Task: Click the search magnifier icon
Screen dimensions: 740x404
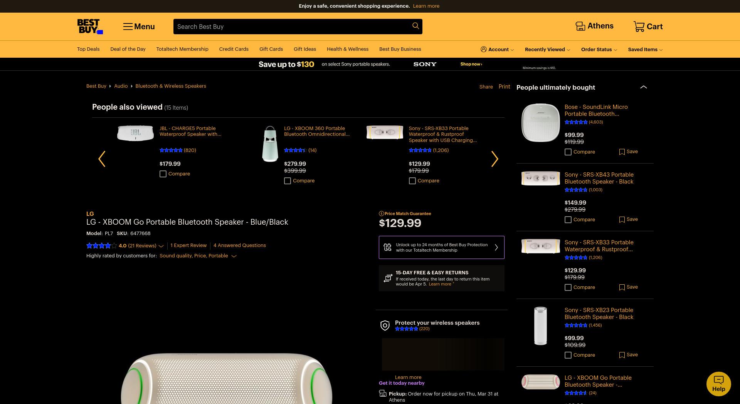Action: tap(415, 26)
